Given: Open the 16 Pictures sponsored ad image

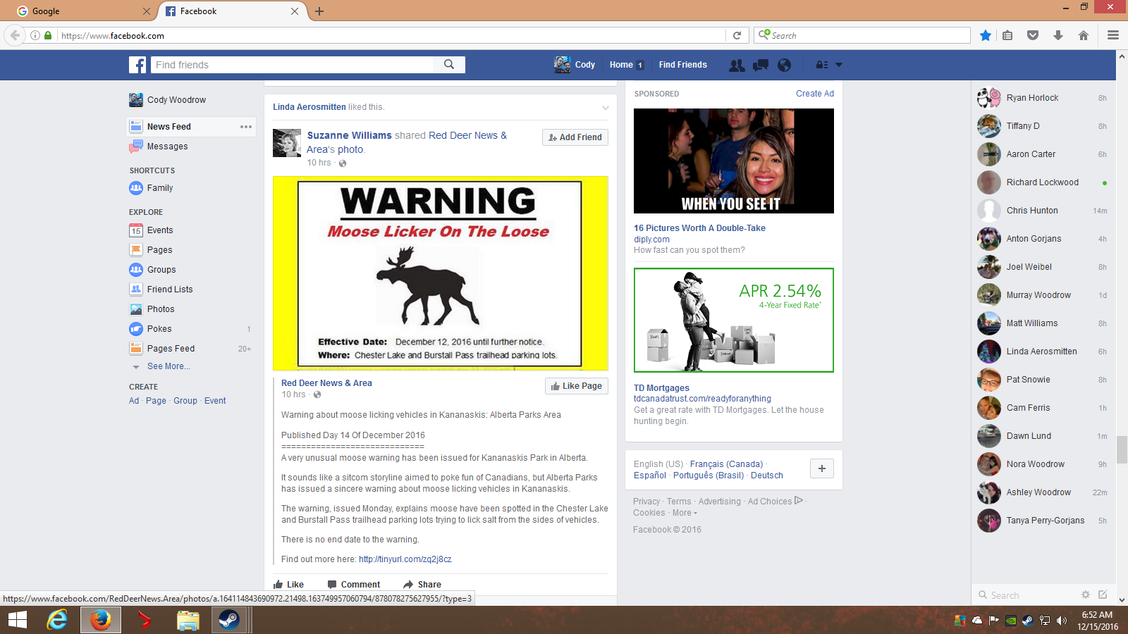Looking at the screenshot, I should pos(734,161).
